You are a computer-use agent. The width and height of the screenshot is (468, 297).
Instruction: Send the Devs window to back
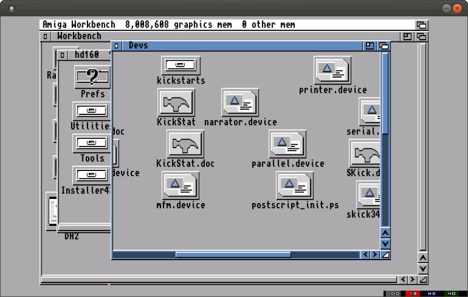(x=383, y=46)
